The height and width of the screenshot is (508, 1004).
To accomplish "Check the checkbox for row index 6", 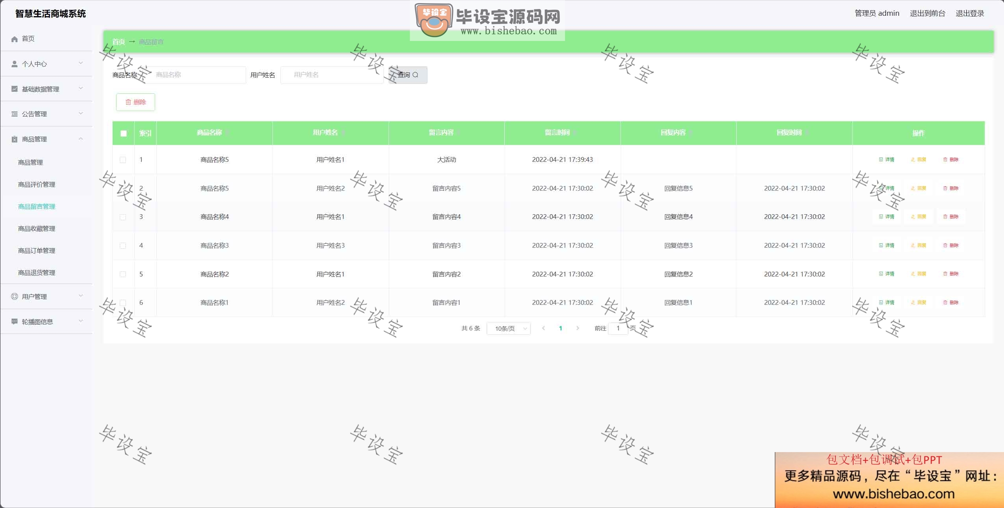I will tap(123, 303).
